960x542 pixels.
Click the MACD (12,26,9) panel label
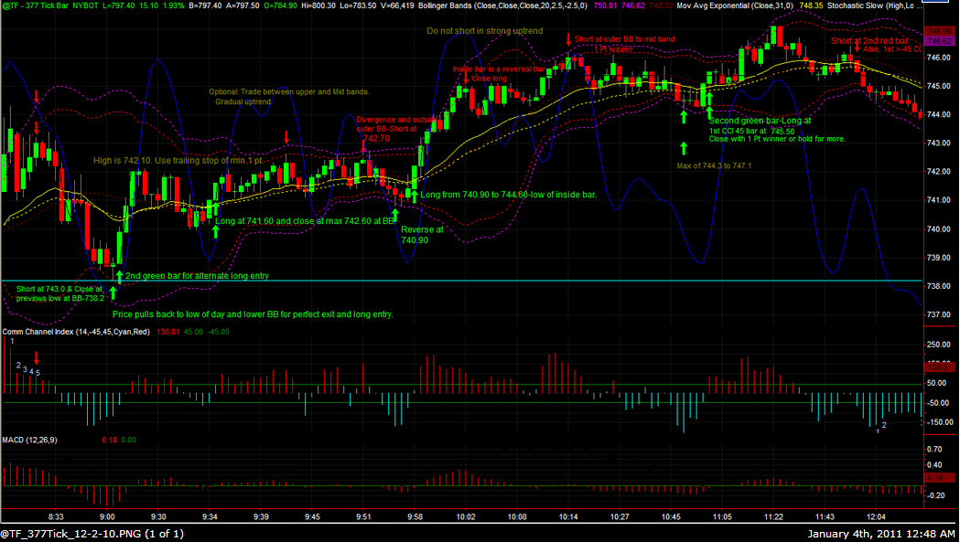point(29,440)
